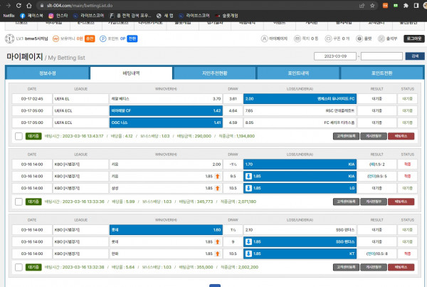Open the Facebook bookmark icon

pos(22,14)
